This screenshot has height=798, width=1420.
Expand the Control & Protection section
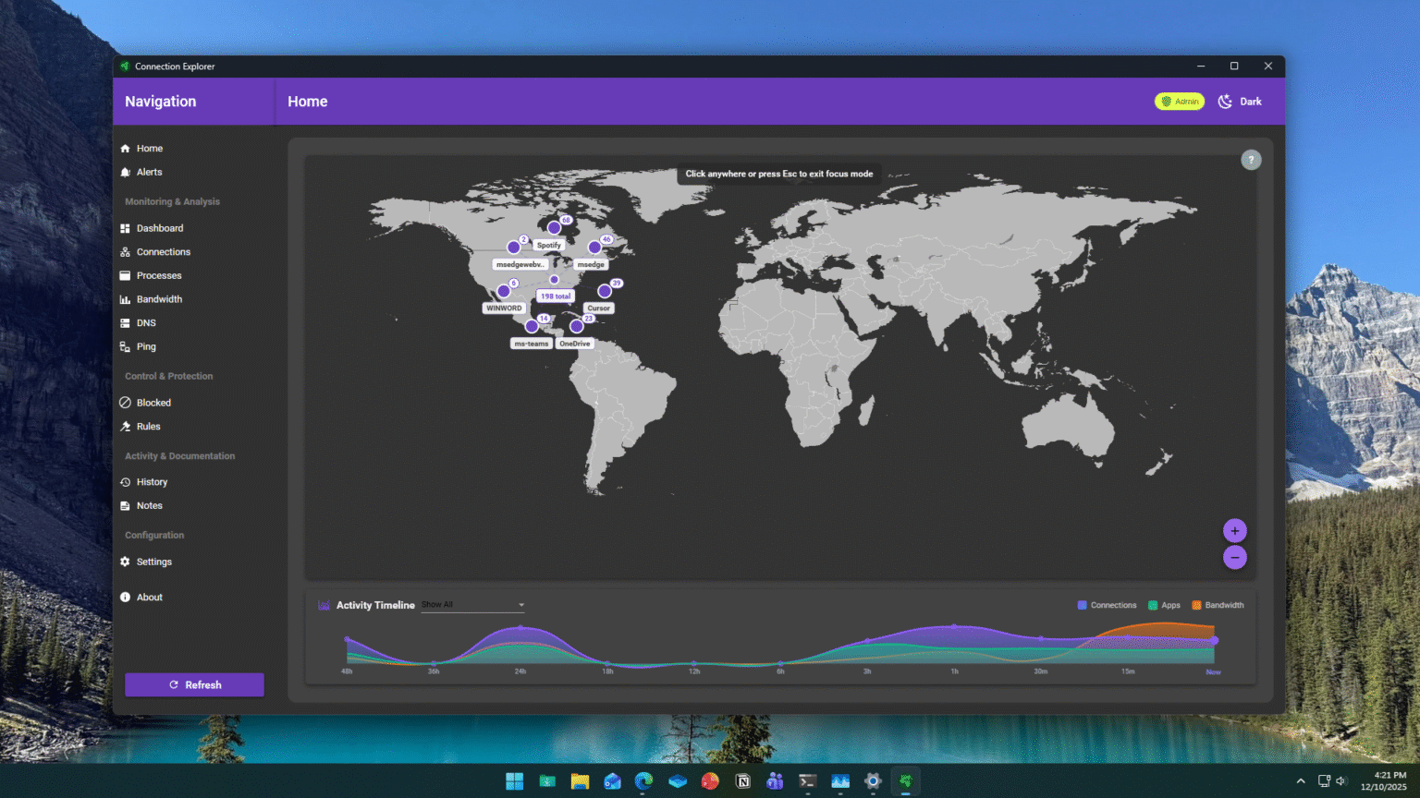pyautogui.click(x=169, y=376)
